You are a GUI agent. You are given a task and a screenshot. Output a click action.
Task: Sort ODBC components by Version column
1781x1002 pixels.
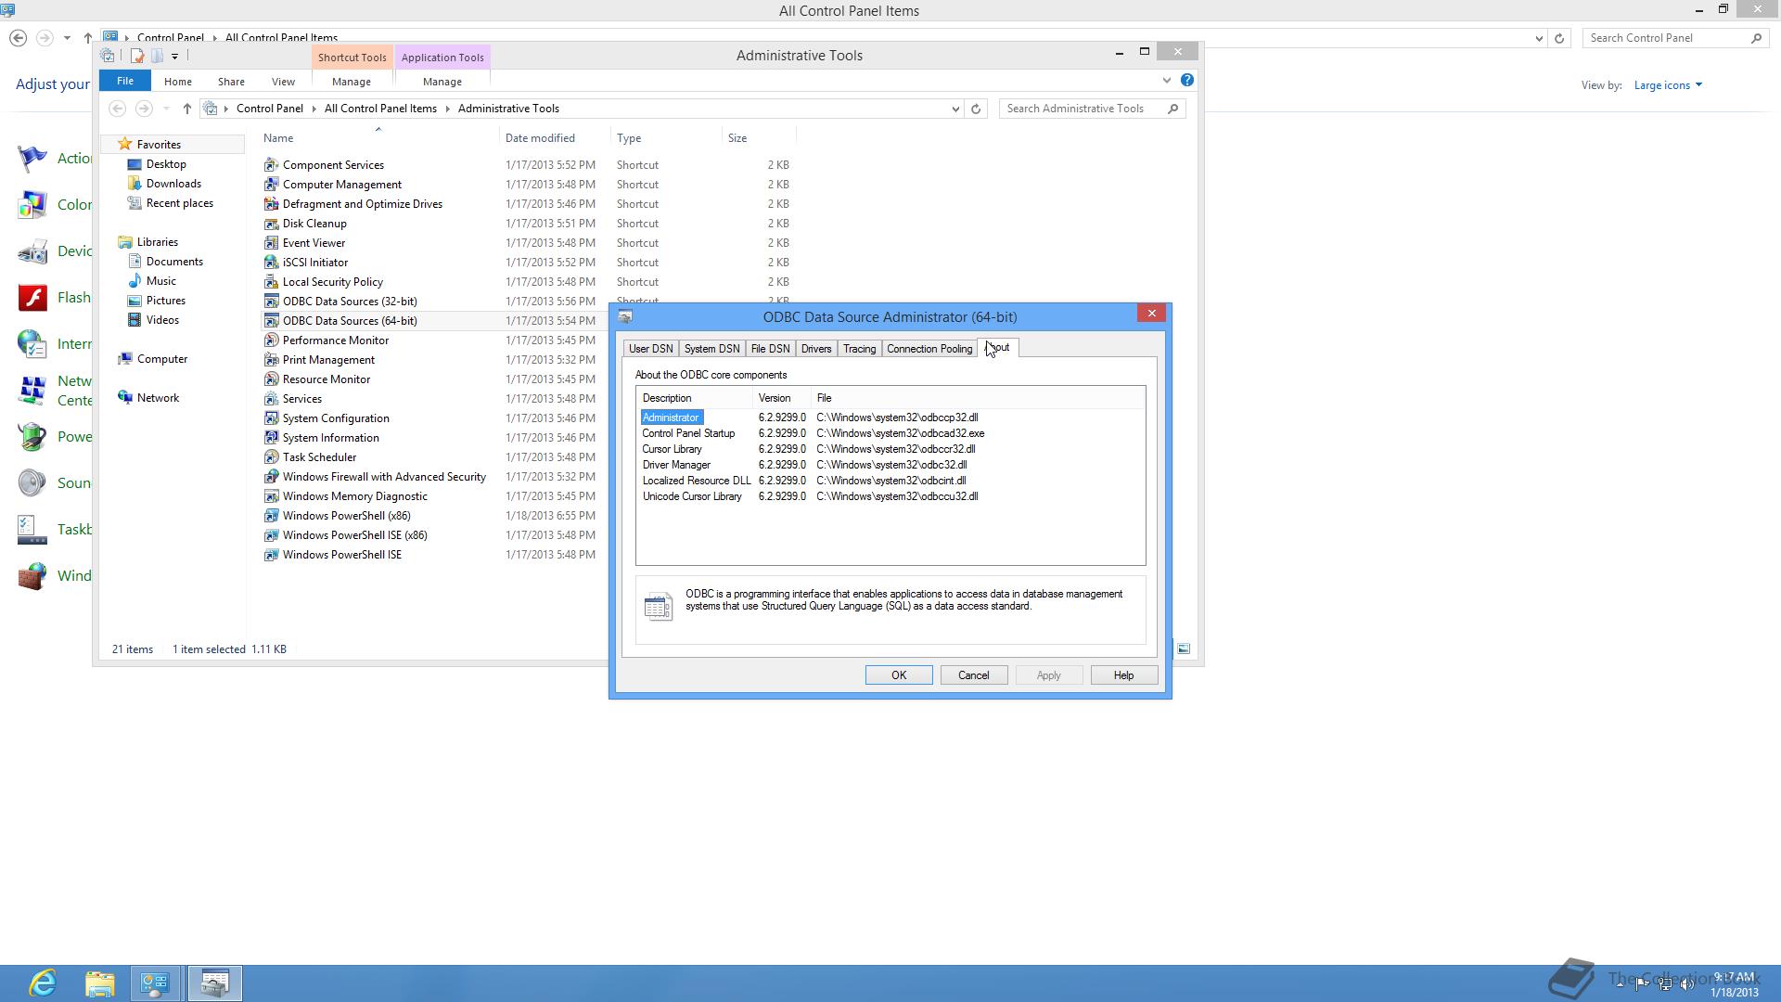click(781, 398)
